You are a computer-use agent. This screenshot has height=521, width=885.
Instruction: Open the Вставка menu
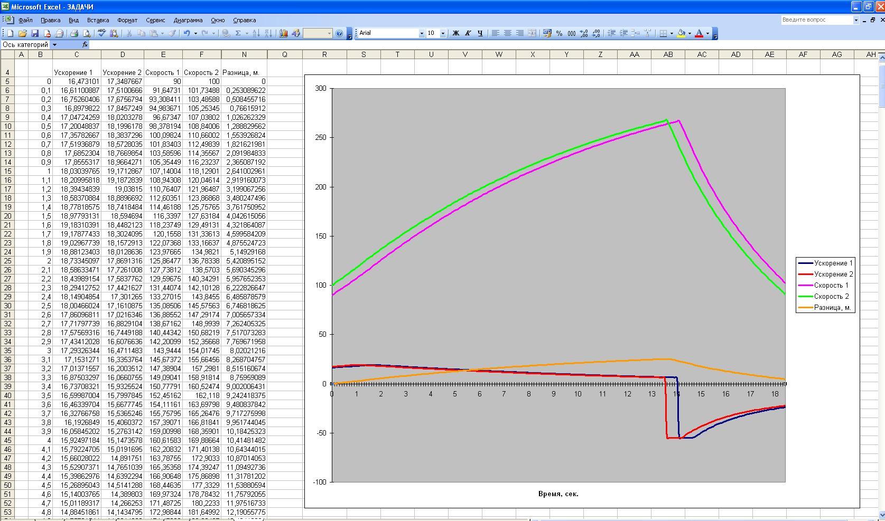coord(98,20)
